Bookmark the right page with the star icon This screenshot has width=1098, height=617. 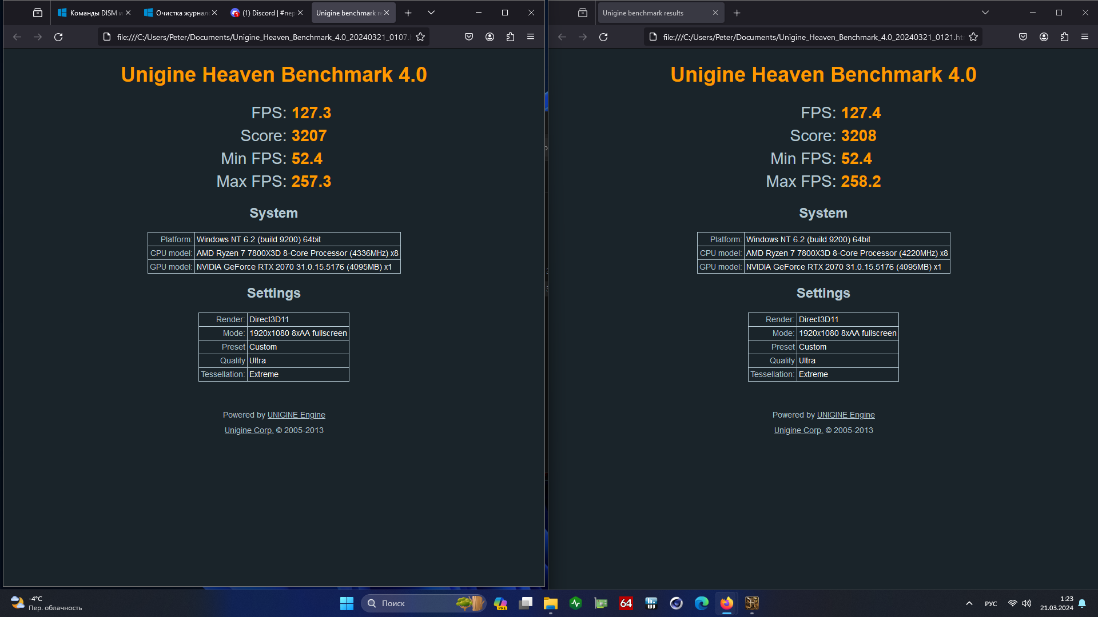(x=973, y=37)
